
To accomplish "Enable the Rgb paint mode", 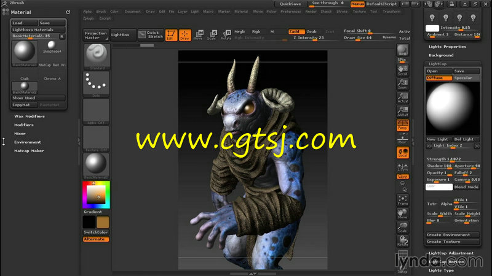I will 256,32.
